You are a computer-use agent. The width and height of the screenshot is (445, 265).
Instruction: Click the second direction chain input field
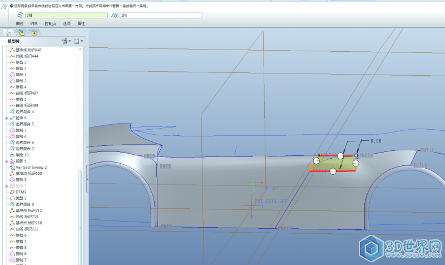click(x=161, y=16)
